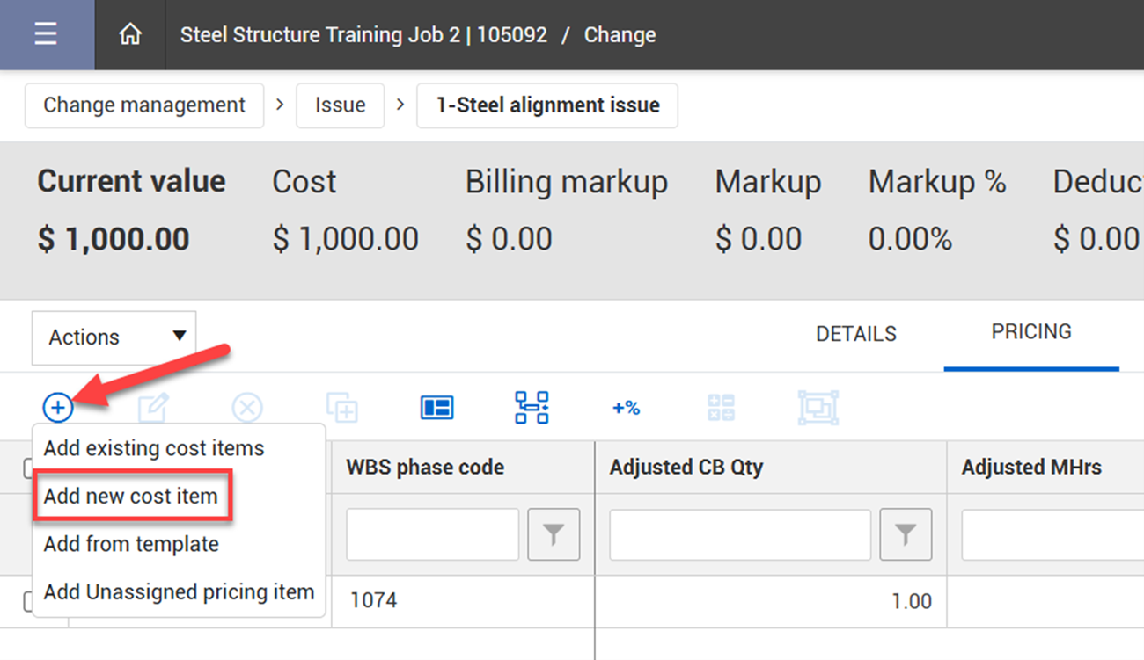Click the blue hierarchy structure icon
Screen dimensions: 1144x660
pyautogui.click(x=532, y=408)
